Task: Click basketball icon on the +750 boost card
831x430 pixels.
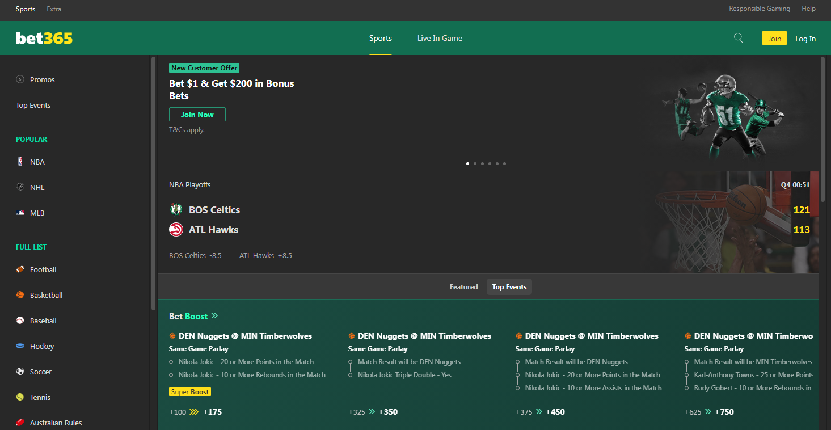Action: tap(688, 336)
